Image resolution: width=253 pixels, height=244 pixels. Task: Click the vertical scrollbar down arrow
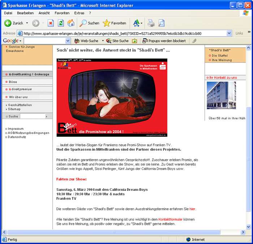[249, 227]
